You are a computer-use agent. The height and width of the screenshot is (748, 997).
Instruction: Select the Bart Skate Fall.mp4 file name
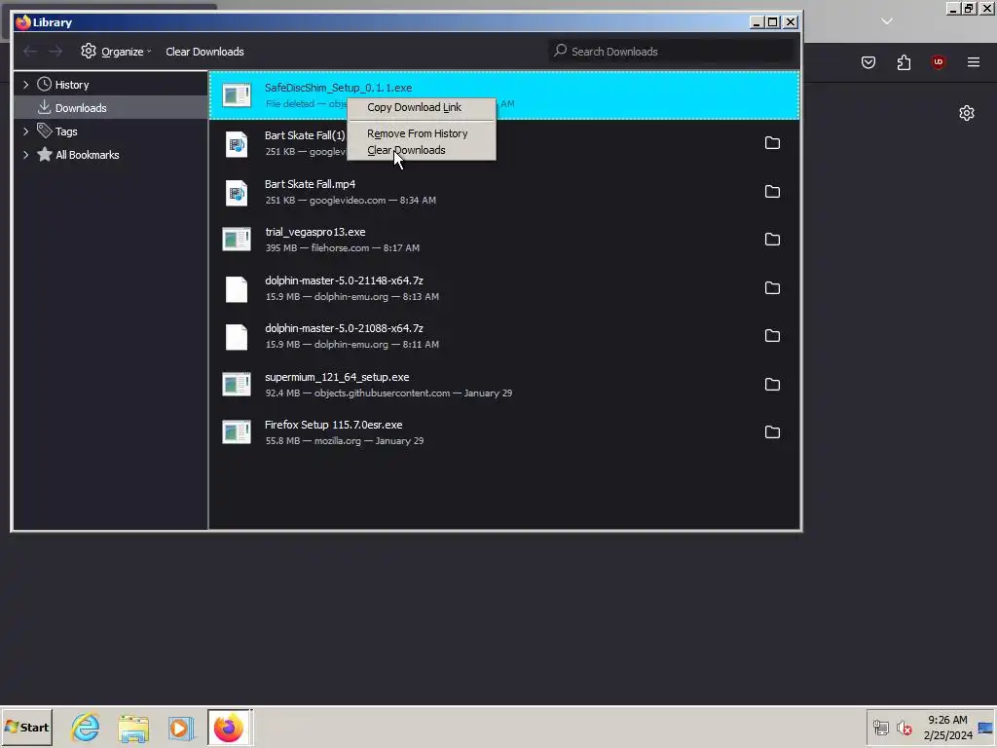coord(311,184)
